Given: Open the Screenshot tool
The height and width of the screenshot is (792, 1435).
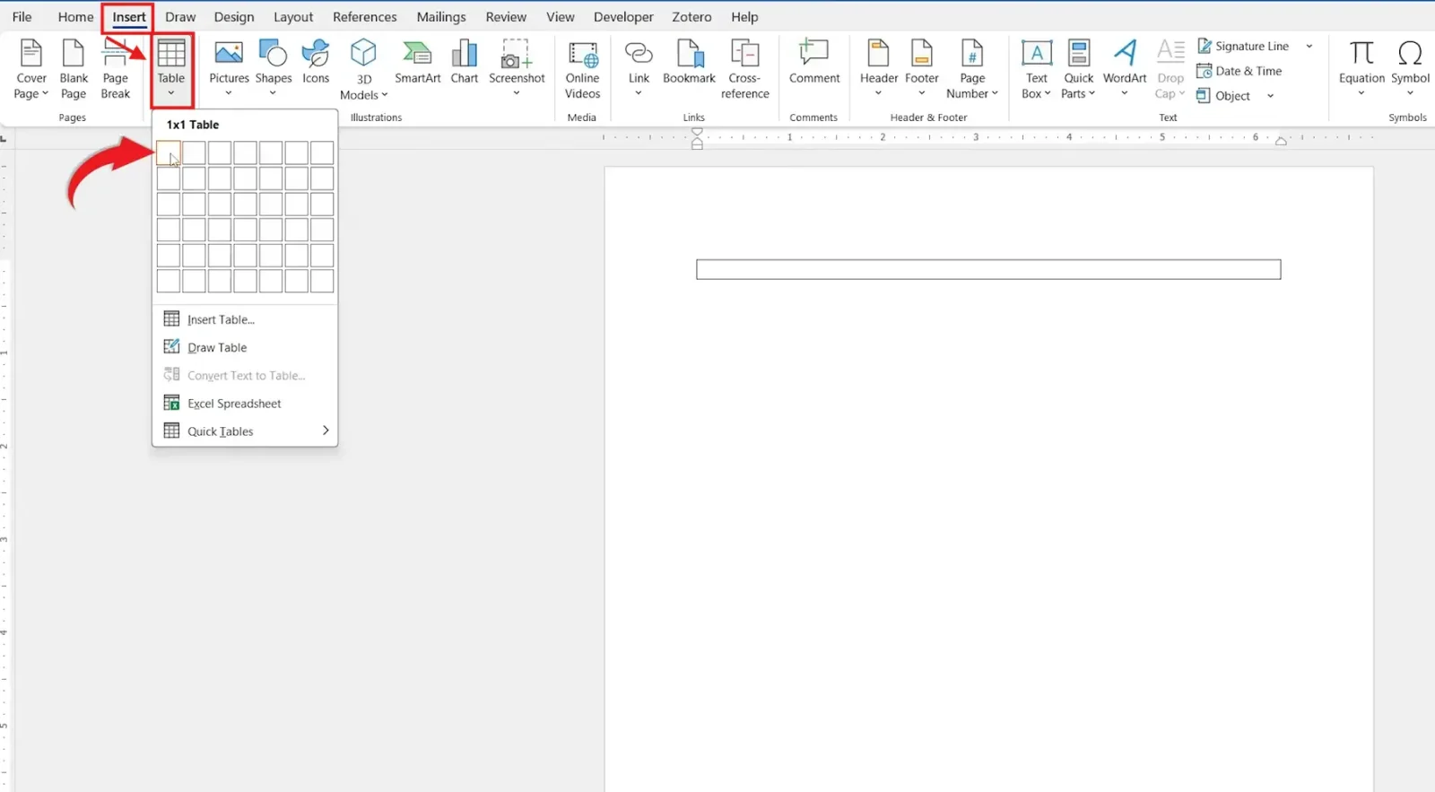Looking at the screenshot, I should [x=517, y=69].
